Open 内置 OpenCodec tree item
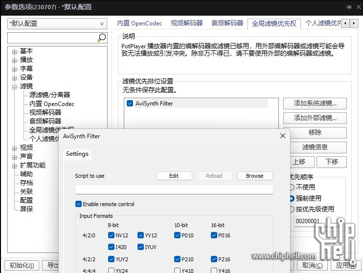363x273 pixels. (52, 104)
